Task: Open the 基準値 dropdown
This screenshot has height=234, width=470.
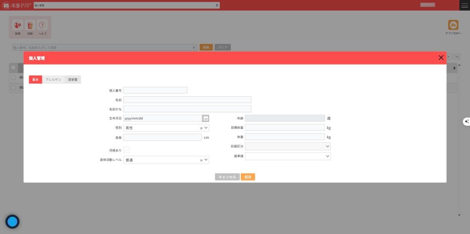Action: coord(288,156)
